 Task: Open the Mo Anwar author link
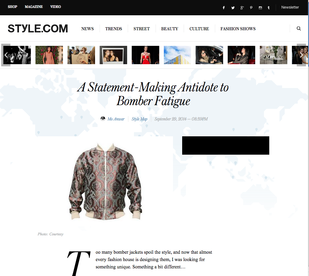pyautogui.click(x=116, y=119)
